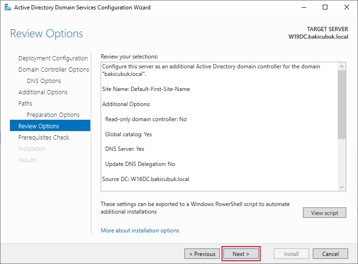Click the scrollbar thumb in review selections
This screenshot has height=264, width=358.
342,105
